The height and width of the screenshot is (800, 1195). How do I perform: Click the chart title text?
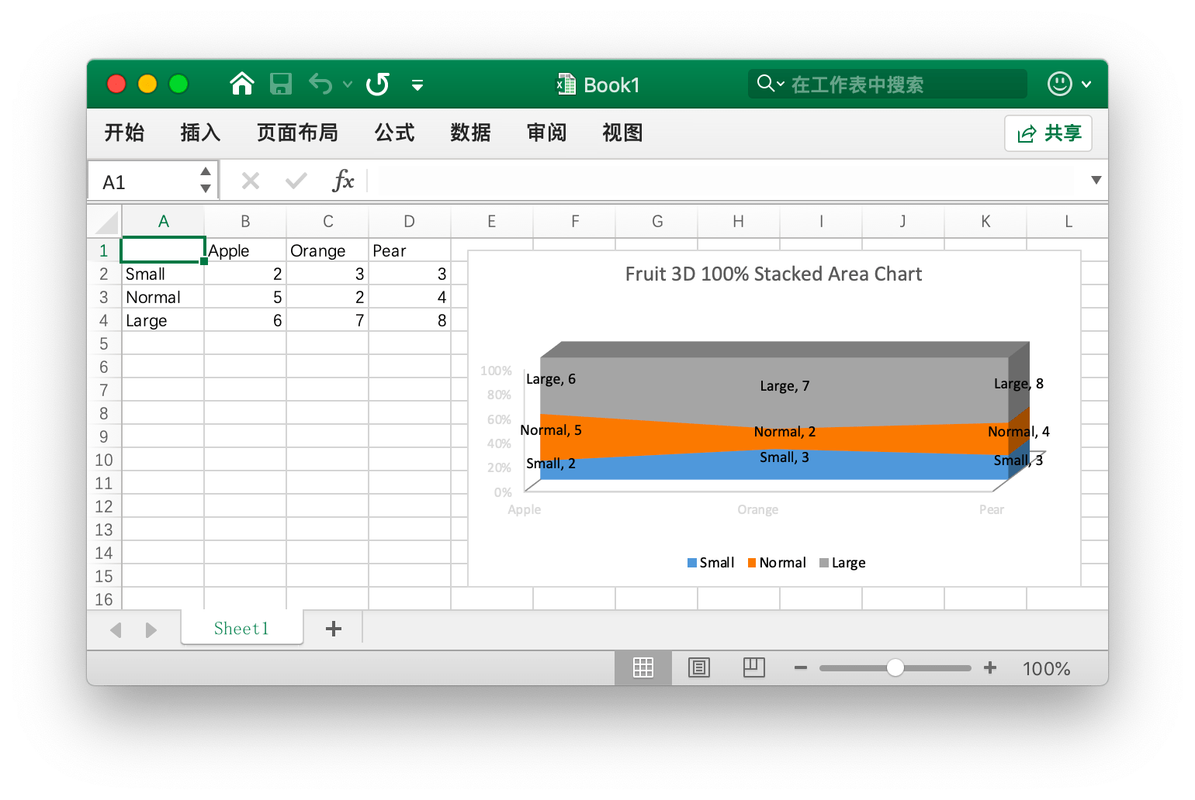[774, 274]
